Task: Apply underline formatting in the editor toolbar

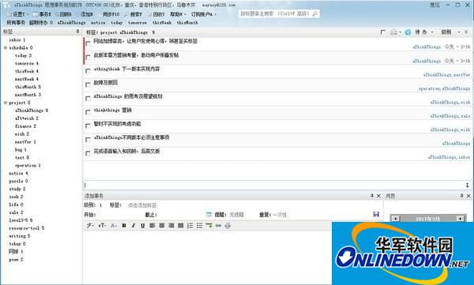Action: click(143, 226)
